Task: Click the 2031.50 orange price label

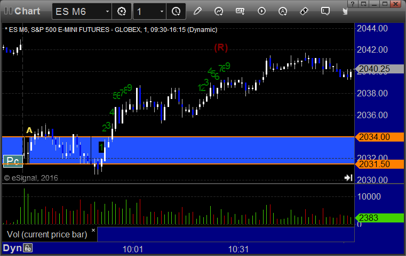Action: pyautogui.click(x=379, y=164)
